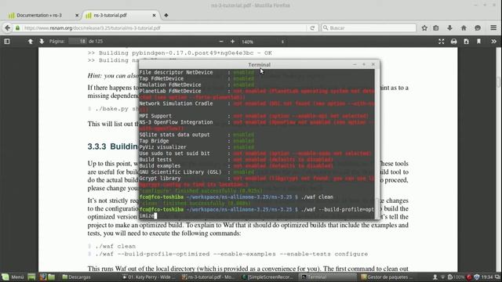
Task: Print the PDF document
Action: 453,42
